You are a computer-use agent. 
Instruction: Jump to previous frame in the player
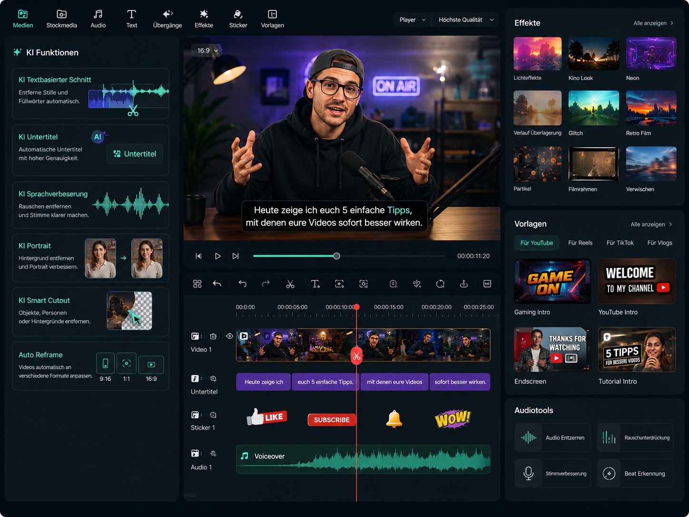[x=198, y=256]
